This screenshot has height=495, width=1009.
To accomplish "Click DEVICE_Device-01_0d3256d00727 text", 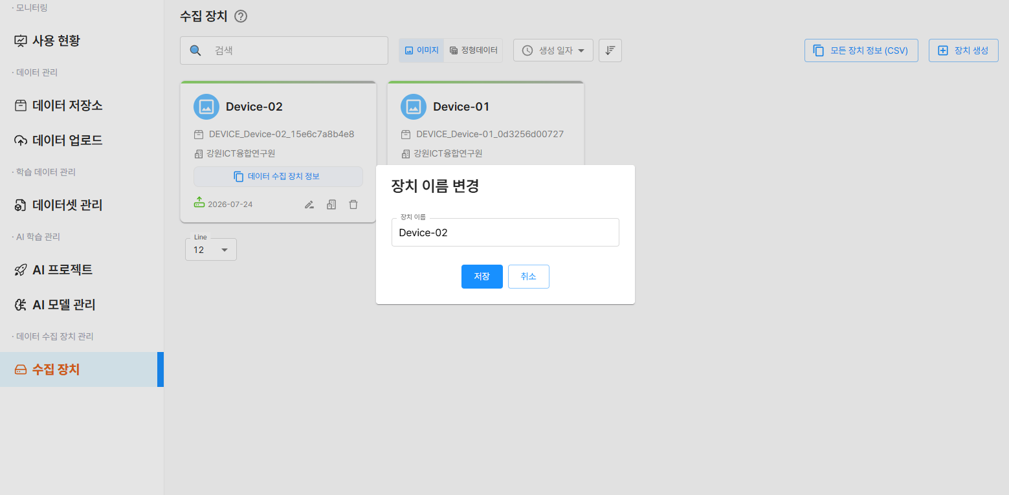I will point(490,135).
